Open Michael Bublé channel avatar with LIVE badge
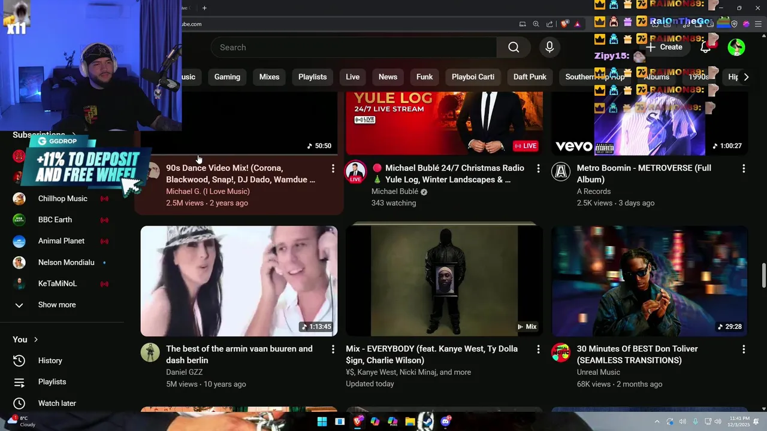767x431 pixels. tap(355, 172)
